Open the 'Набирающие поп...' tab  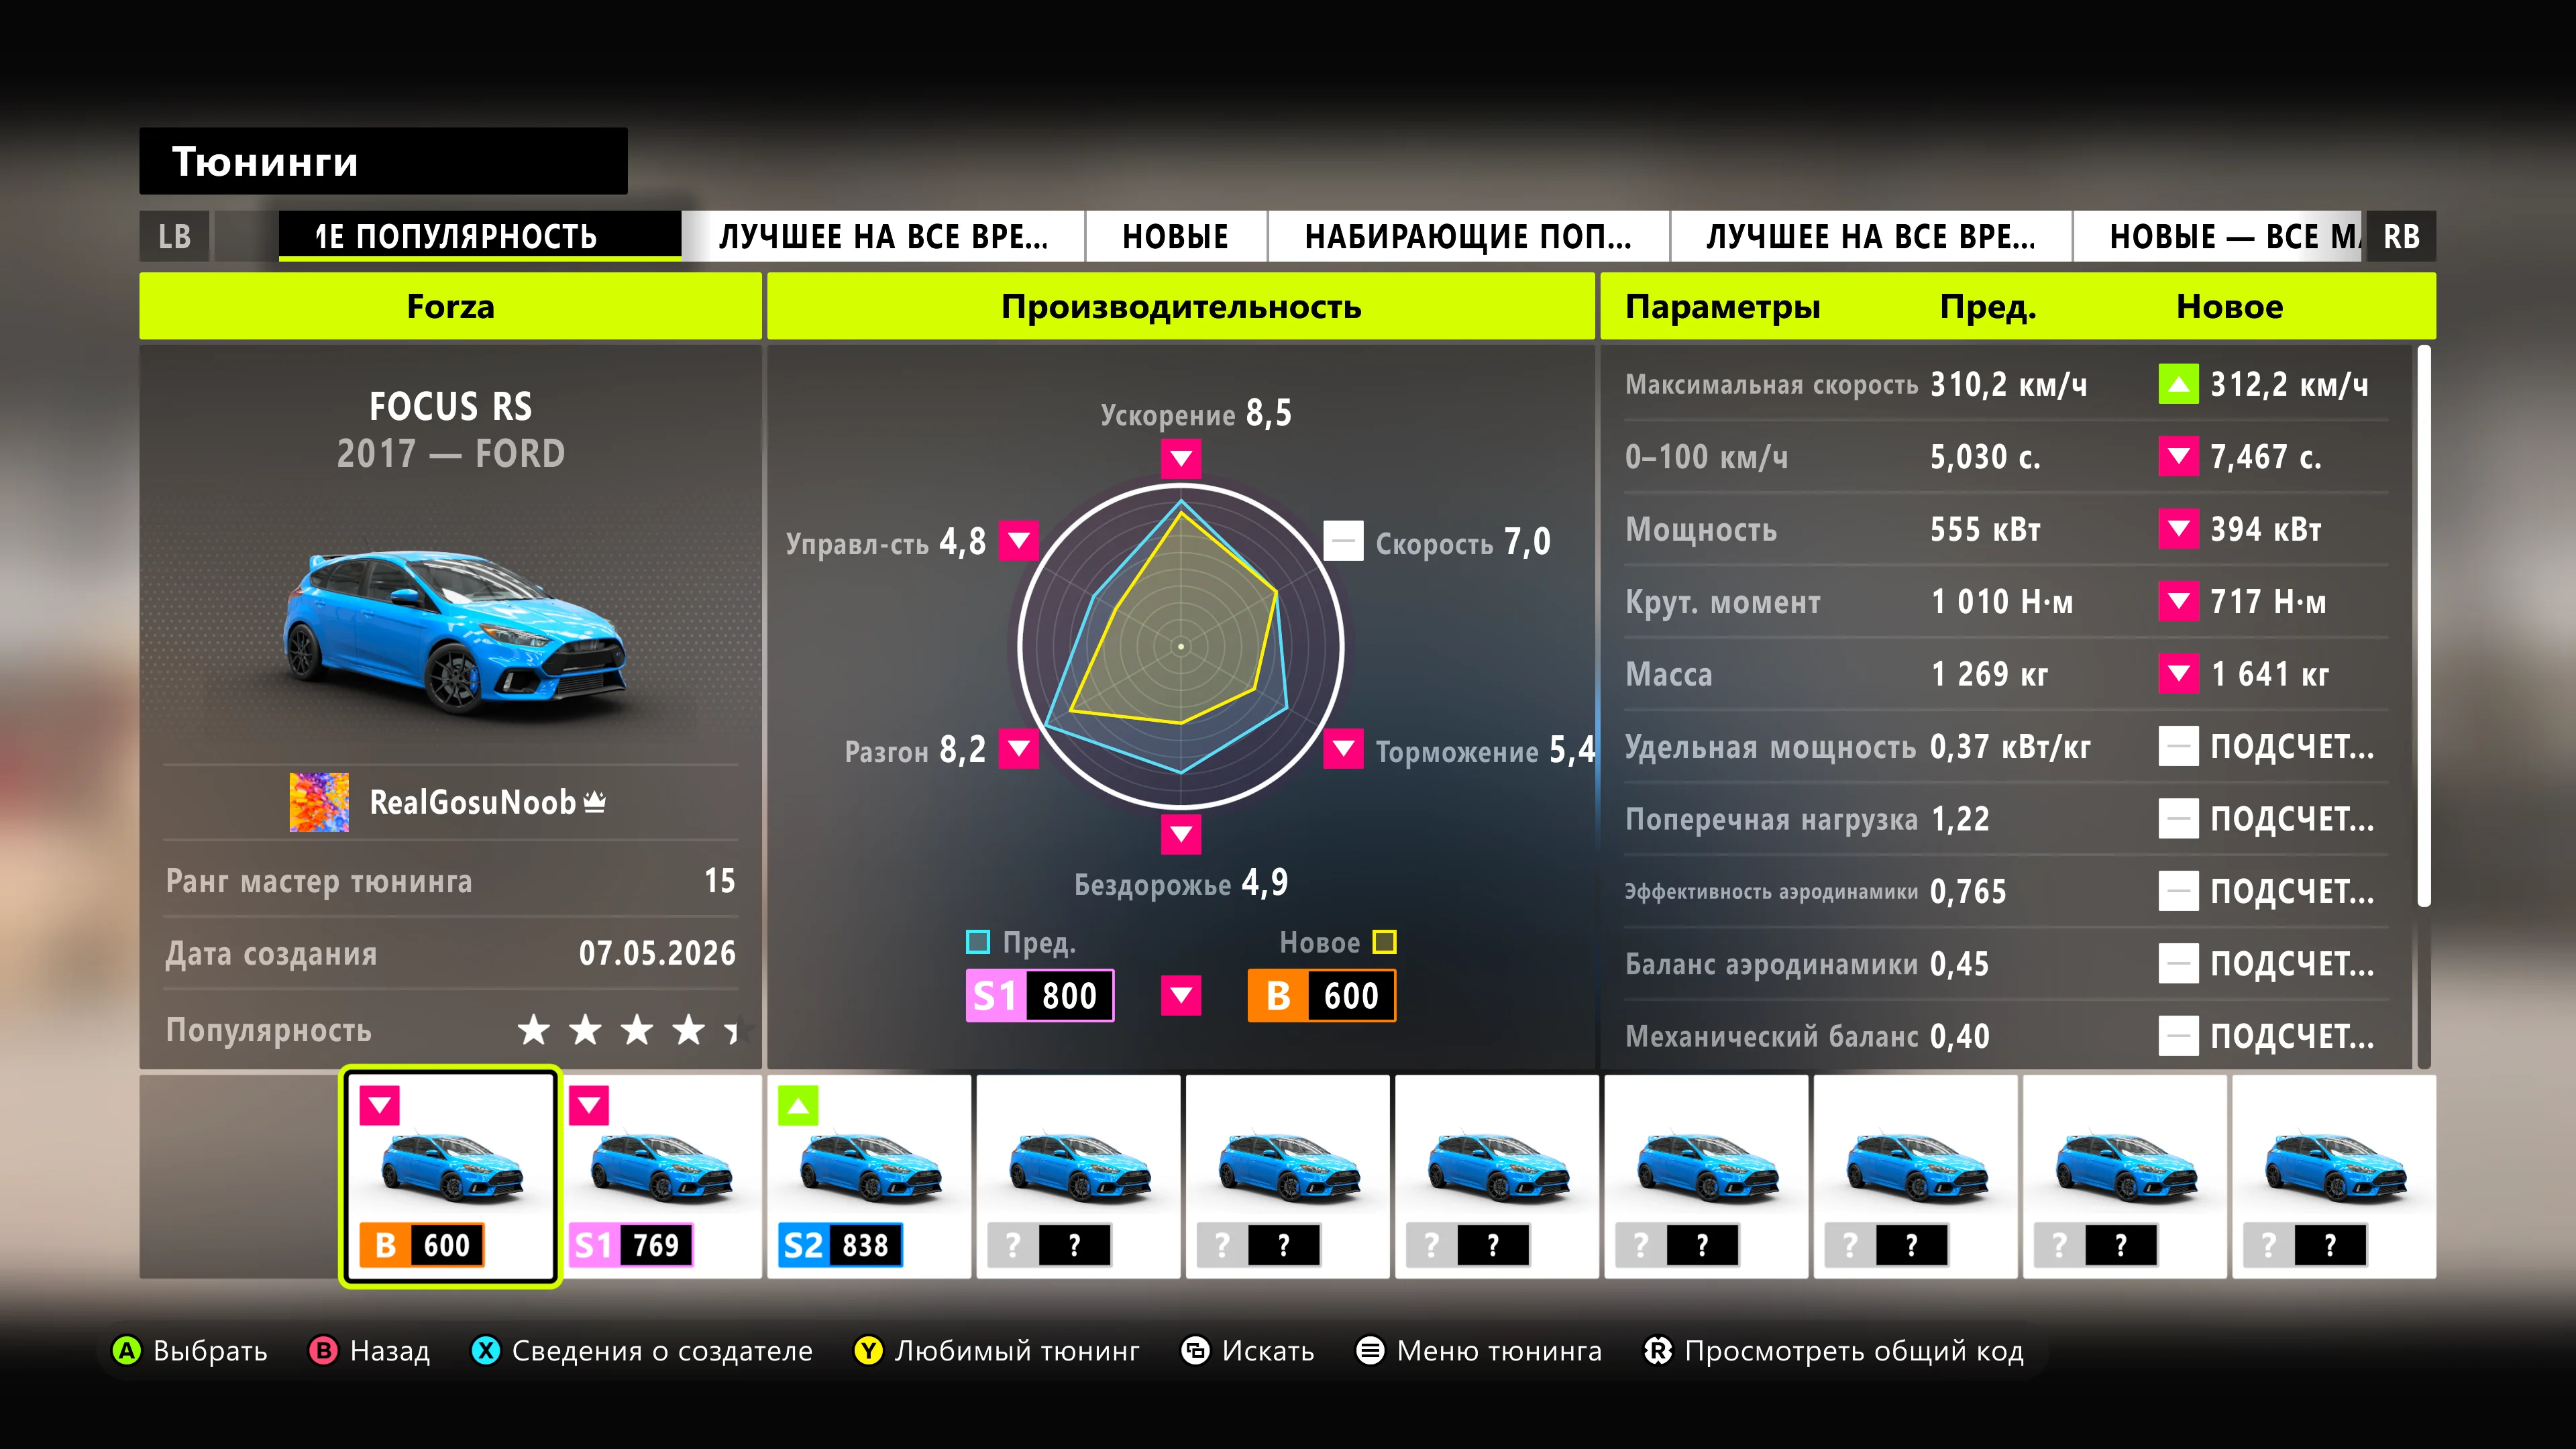pos(1468,236)
